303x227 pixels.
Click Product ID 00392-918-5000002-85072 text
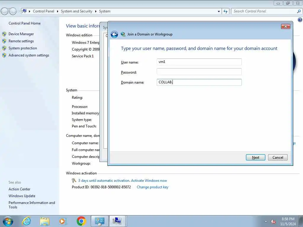click(101, 187)
